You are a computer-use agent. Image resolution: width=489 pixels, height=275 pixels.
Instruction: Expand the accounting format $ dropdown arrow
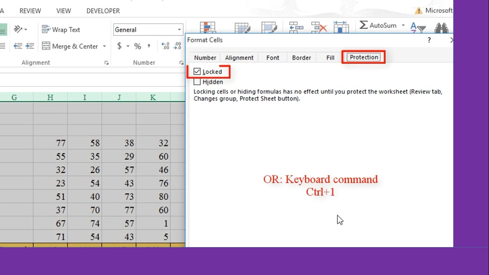click(128, 46)
